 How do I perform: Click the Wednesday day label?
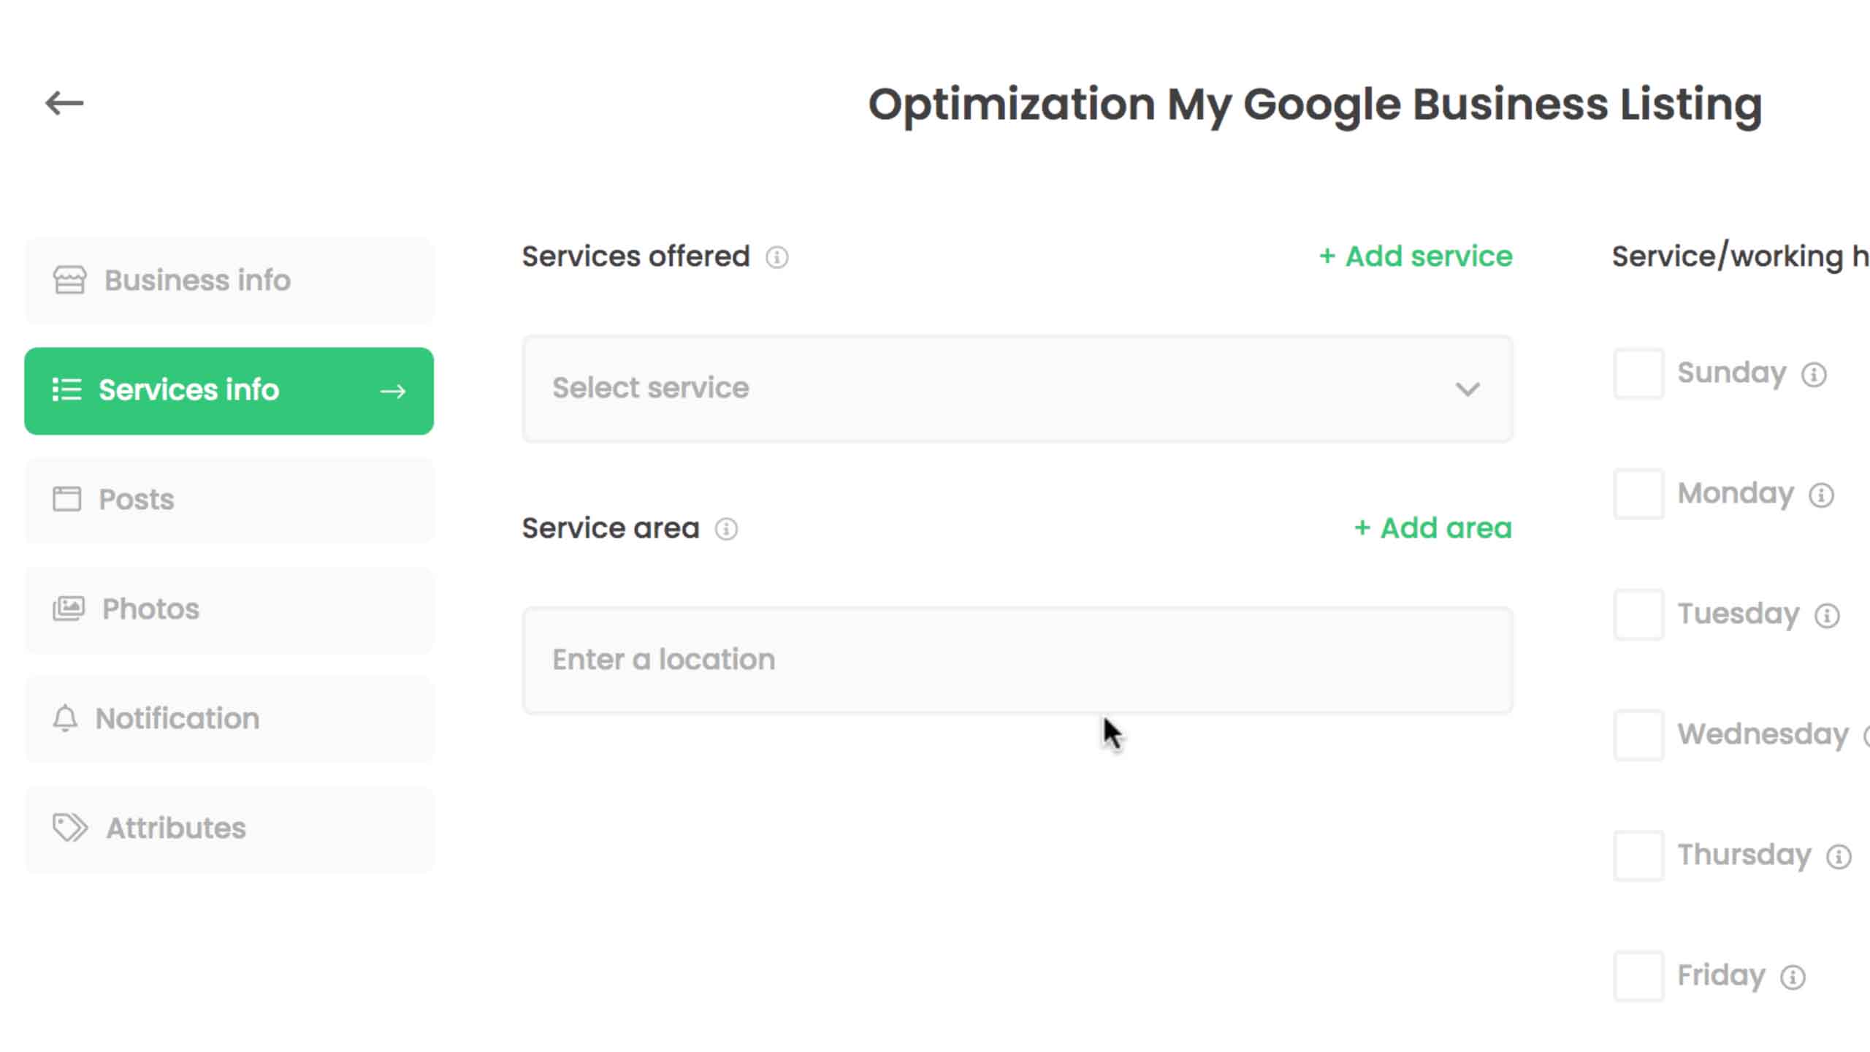pyautogui.click(x=1763, y=734)
